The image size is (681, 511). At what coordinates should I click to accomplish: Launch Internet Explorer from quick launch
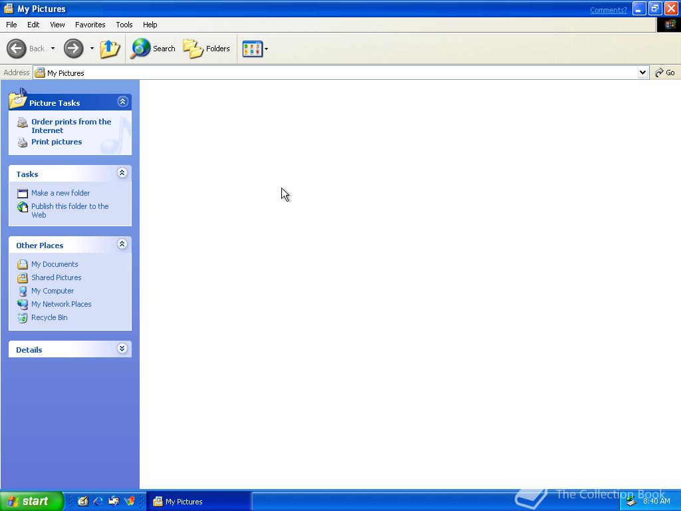coord(98,501)
